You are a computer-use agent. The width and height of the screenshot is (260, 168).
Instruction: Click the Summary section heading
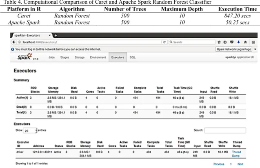pyautogui.click(x=21, y=80)
